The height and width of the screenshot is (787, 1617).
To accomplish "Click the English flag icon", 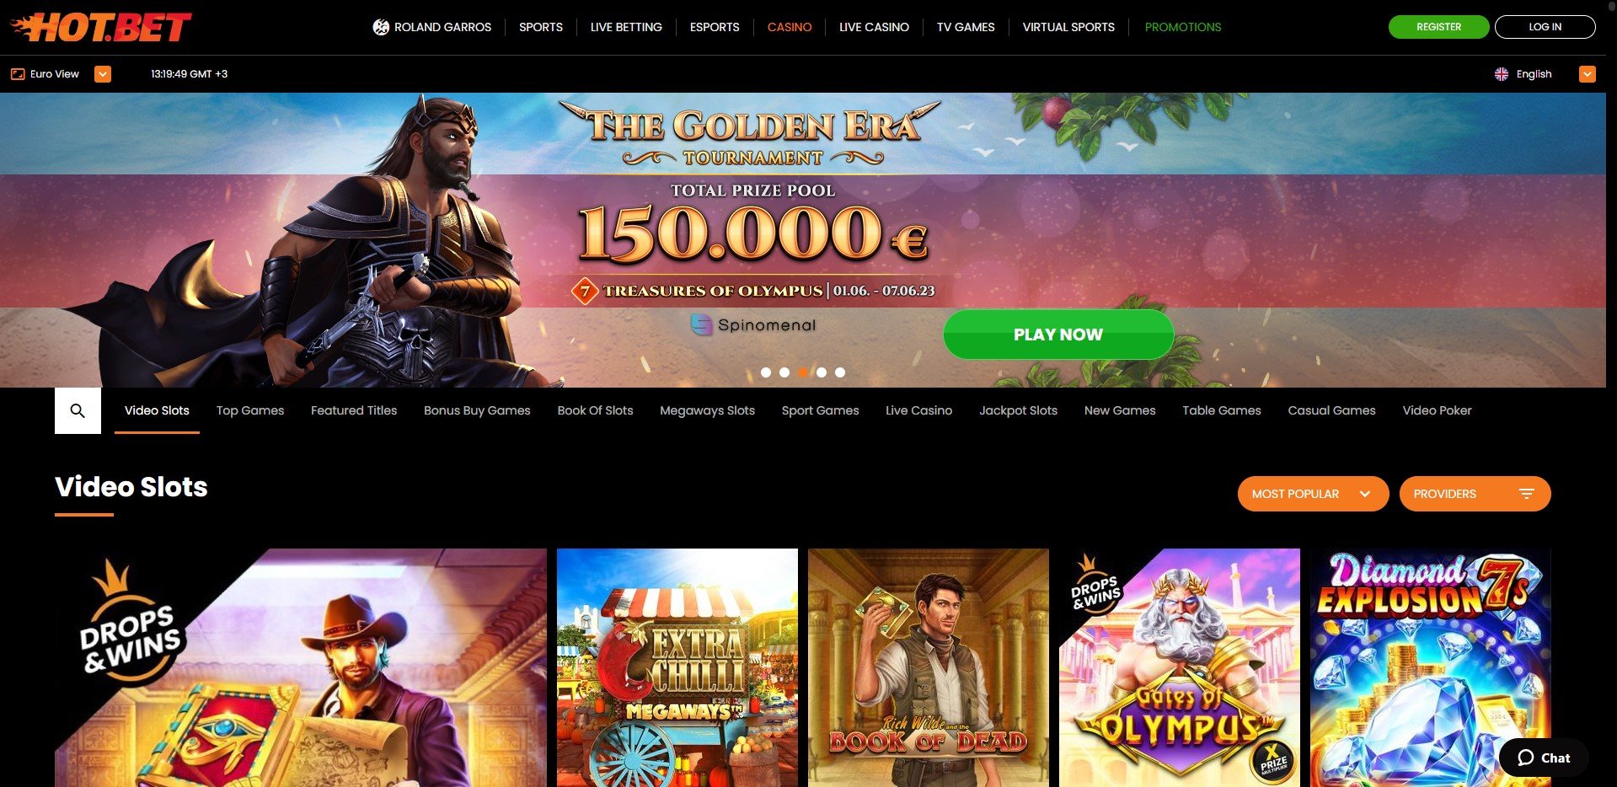I will click(x=1502, y=74).
